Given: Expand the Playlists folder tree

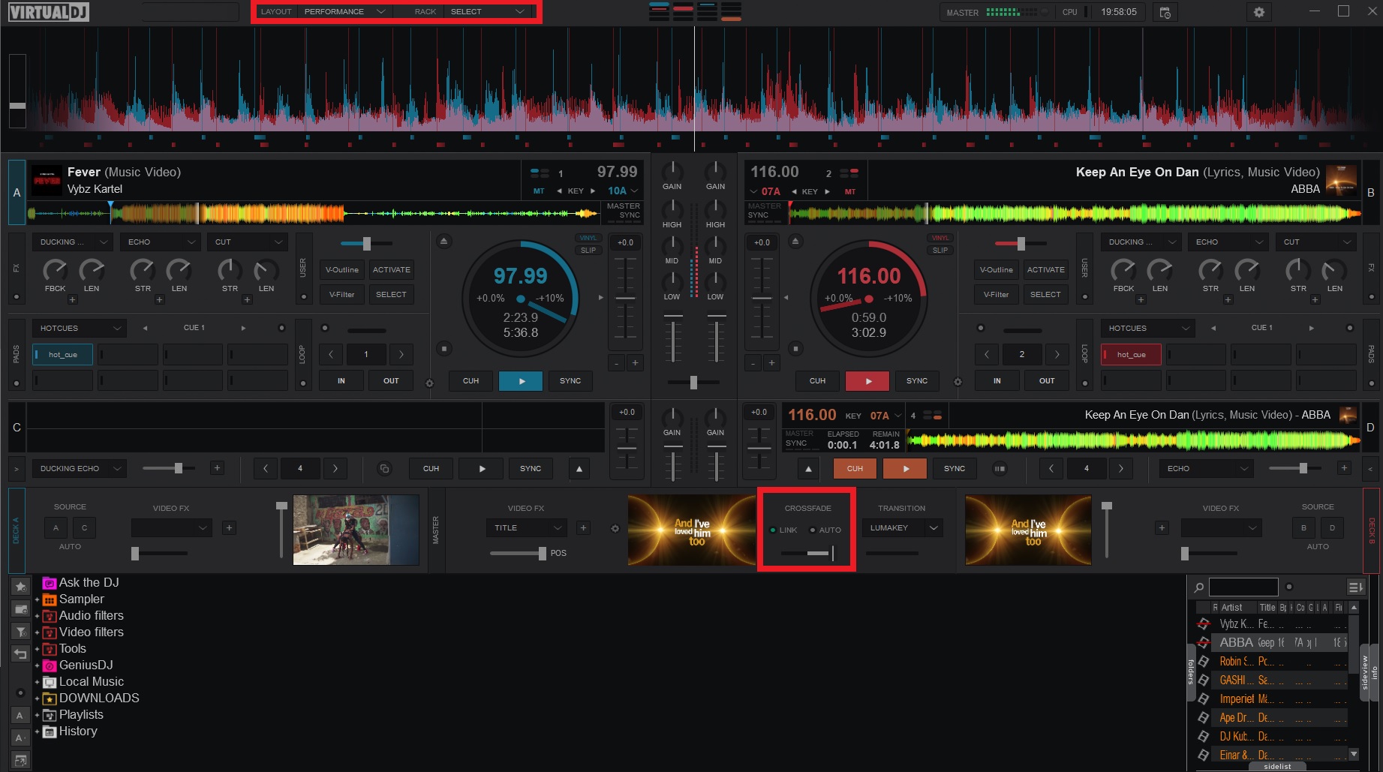Looking at the screenshot, I should [x=37, y=716].
